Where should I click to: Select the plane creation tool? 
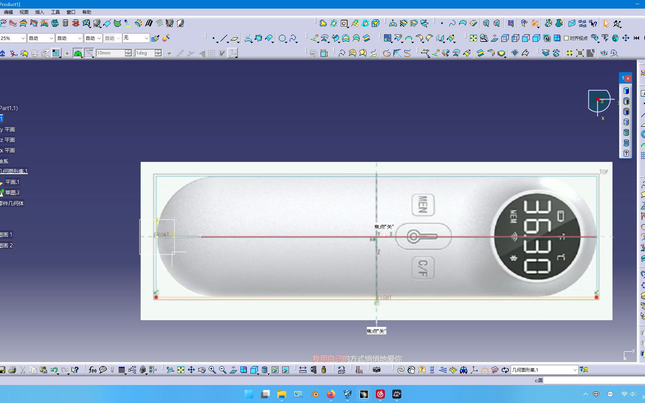tap(234, 38)
